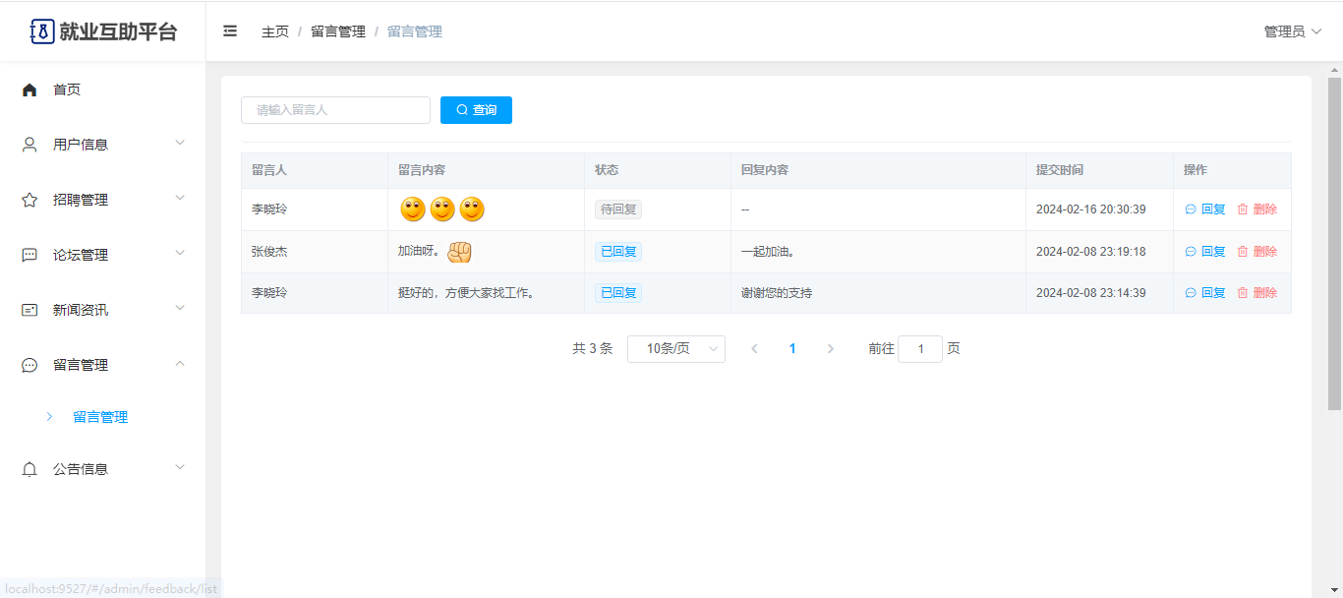
Task: Click the chat icon for 论坛管理
Action: (x=29, y=255)
